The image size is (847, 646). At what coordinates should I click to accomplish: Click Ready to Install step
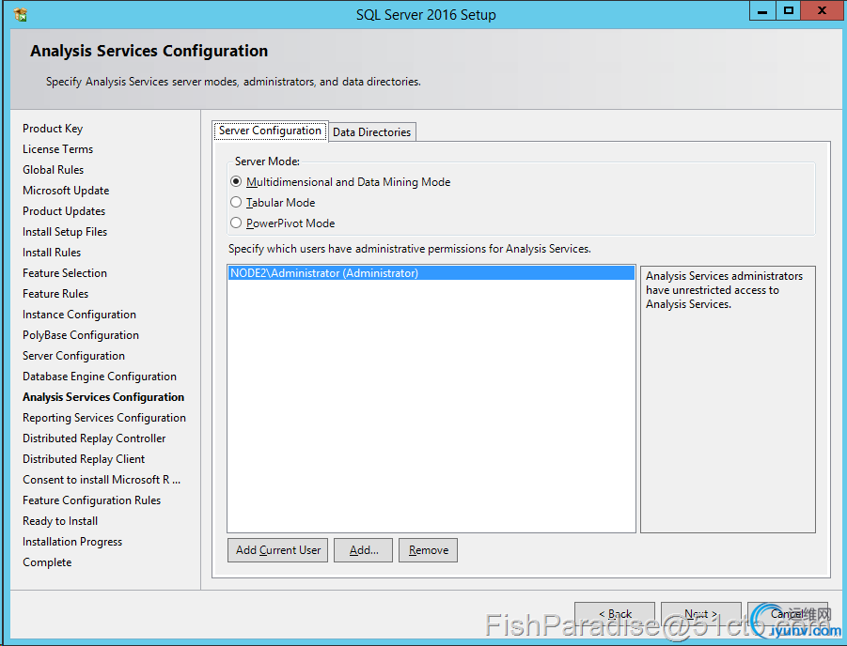coord(60,521)
